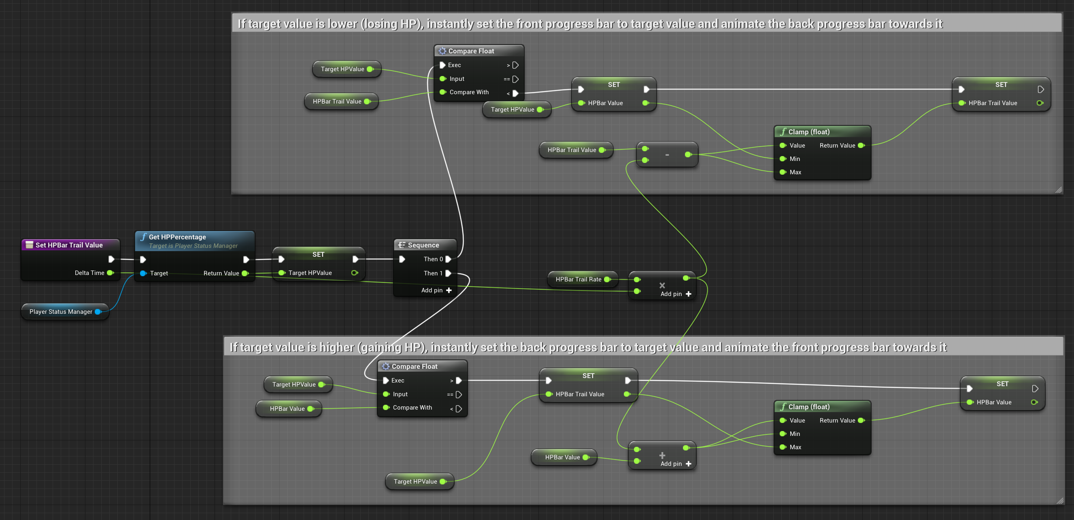Click the Min input pin on lower Clamp
The width and height of the screenshot is (1074, 520).
[783, 434]
